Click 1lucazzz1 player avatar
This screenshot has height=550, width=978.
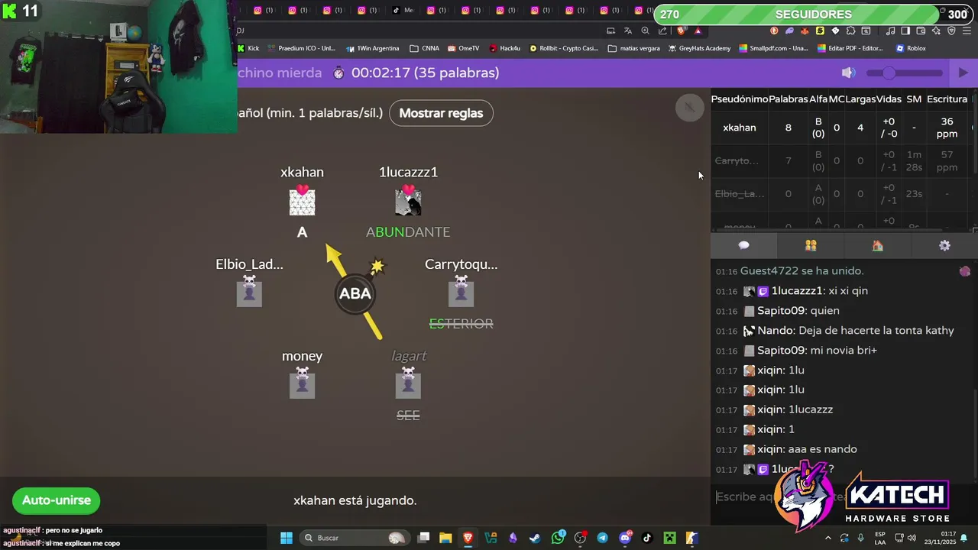point(408,202)
